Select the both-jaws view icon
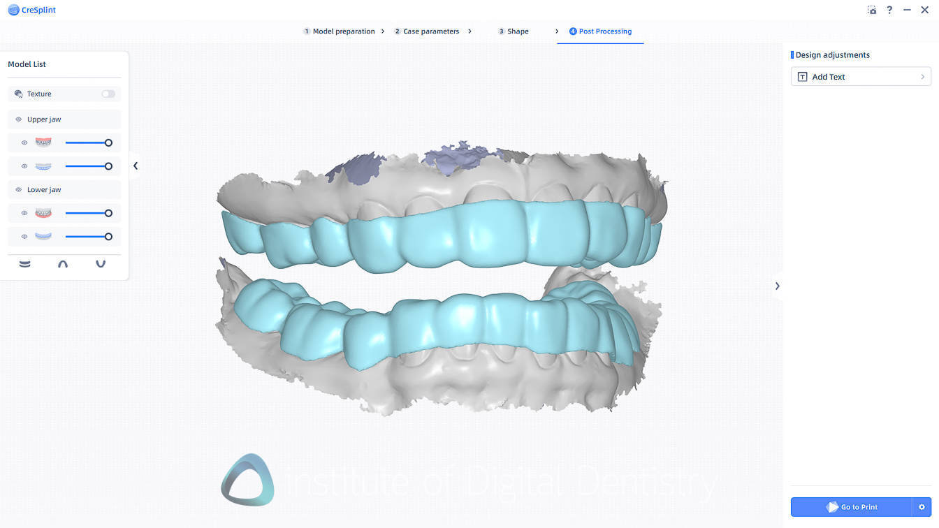 [x=24, y=264]
